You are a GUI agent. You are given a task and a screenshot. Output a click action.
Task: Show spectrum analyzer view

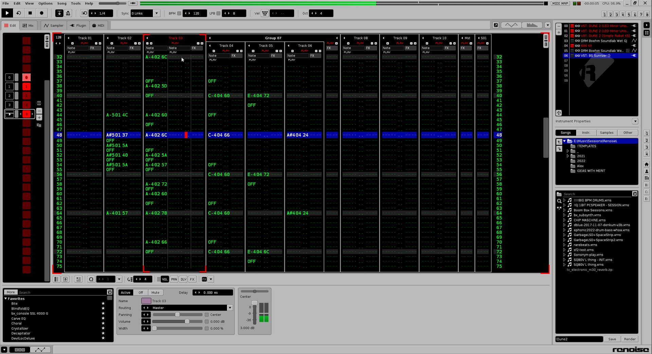point(532,25)
